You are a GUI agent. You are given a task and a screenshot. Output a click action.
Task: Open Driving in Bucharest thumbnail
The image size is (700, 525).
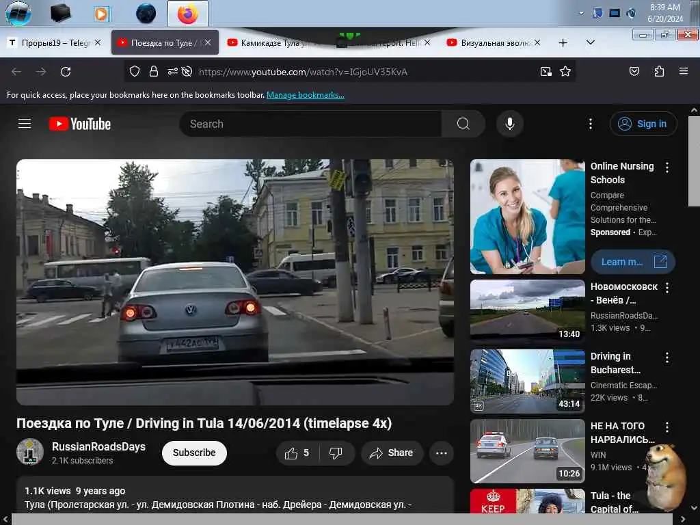coord(528,381)
